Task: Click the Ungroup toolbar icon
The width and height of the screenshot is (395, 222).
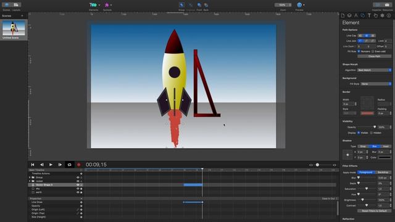Action: (x=191, y=5)
